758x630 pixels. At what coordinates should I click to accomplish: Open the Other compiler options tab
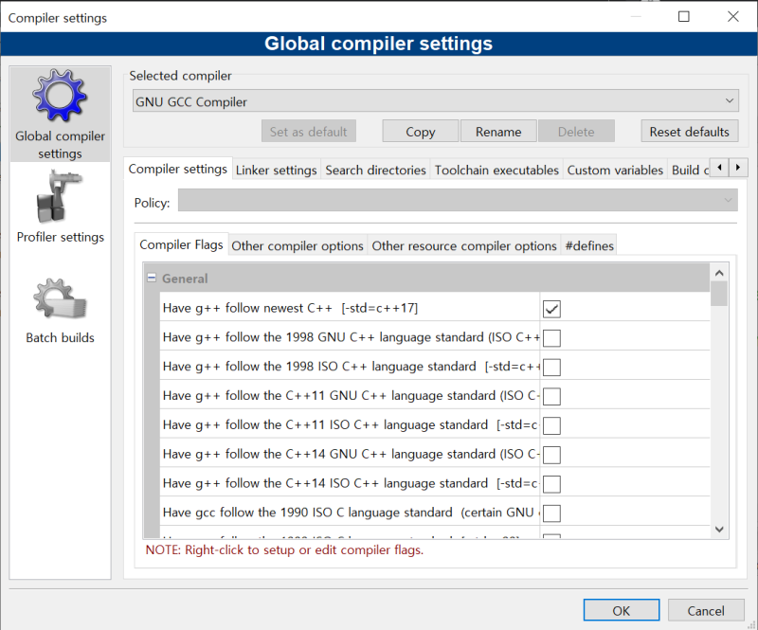click(x=298, y=246)
